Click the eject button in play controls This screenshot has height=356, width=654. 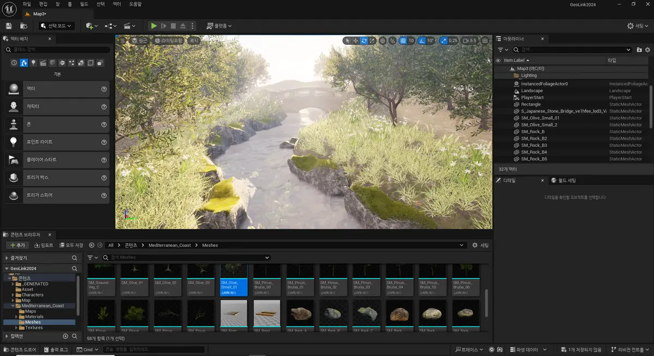pyautogui.click(x=183, y=26)
